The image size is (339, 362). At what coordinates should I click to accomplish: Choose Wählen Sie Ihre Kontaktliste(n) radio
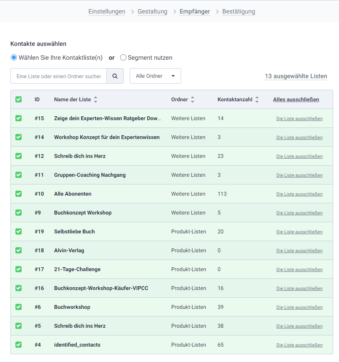click(x=14, y=58)
